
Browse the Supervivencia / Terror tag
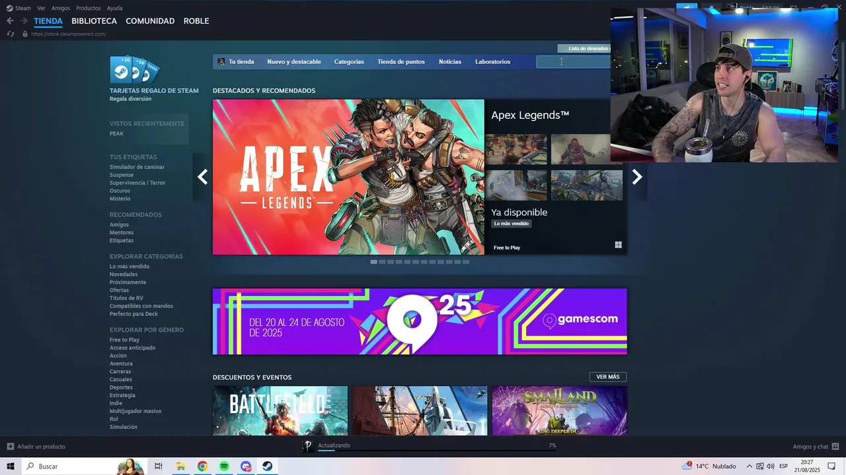[x=137, y=183]
